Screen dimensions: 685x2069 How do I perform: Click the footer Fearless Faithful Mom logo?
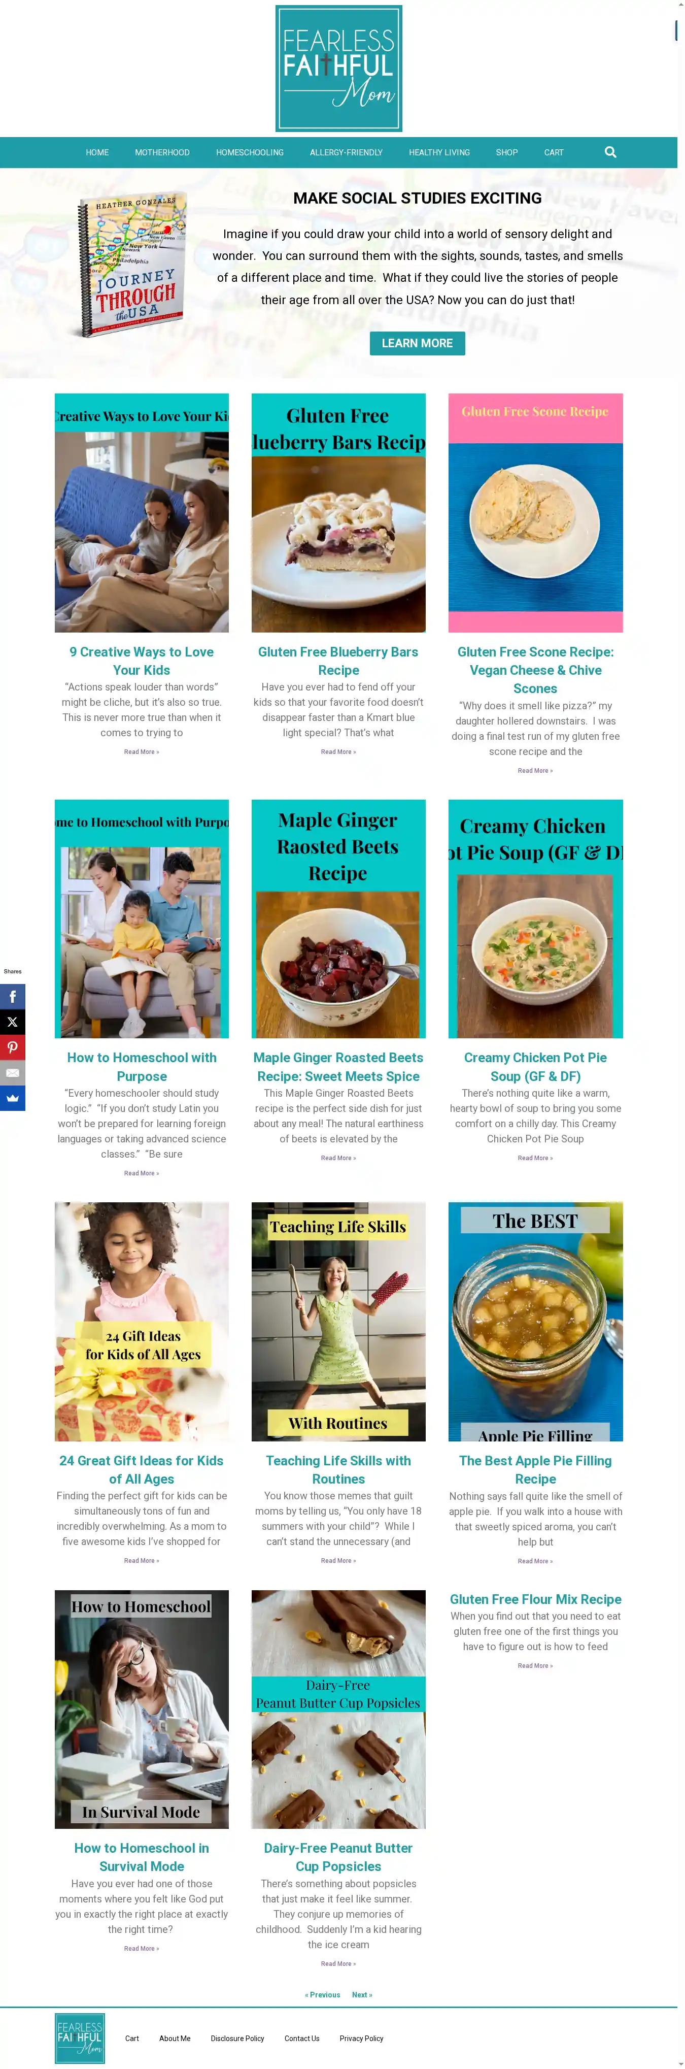[x=80, y=2039]
